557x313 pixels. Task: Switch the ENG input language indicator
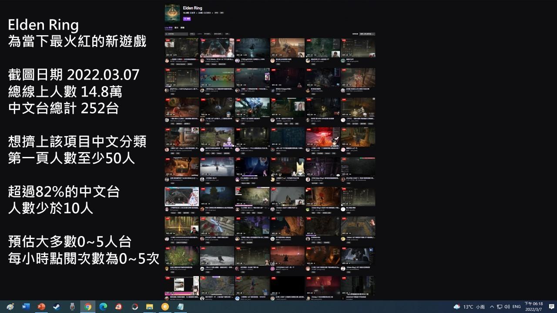(517, 307)
